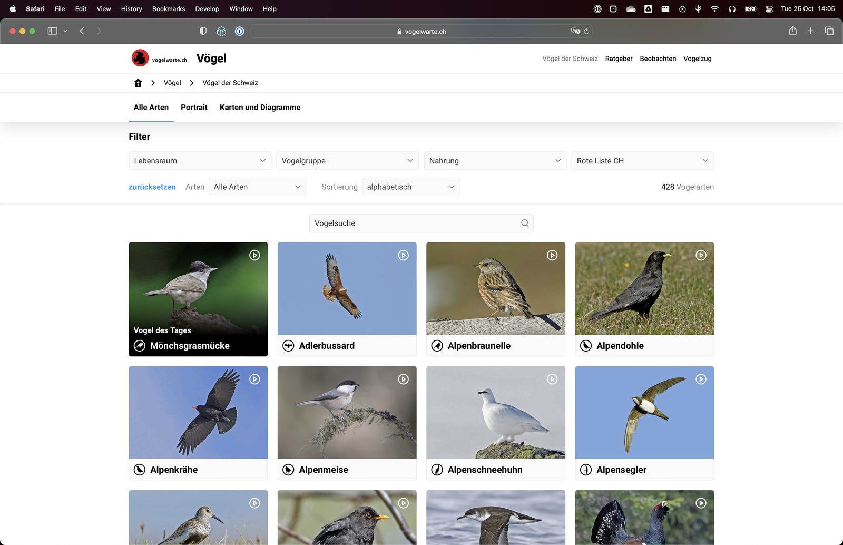843x545 pixels.
Task: Play the Alpenschneehuhn sound clip
Action: pyautogui.click(x=552, y=379)
